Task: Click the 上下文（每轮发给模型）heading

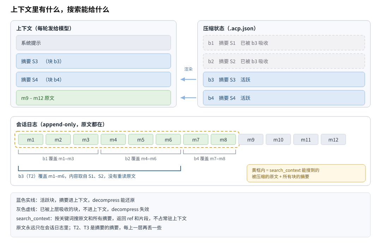Action: point(44,29)
